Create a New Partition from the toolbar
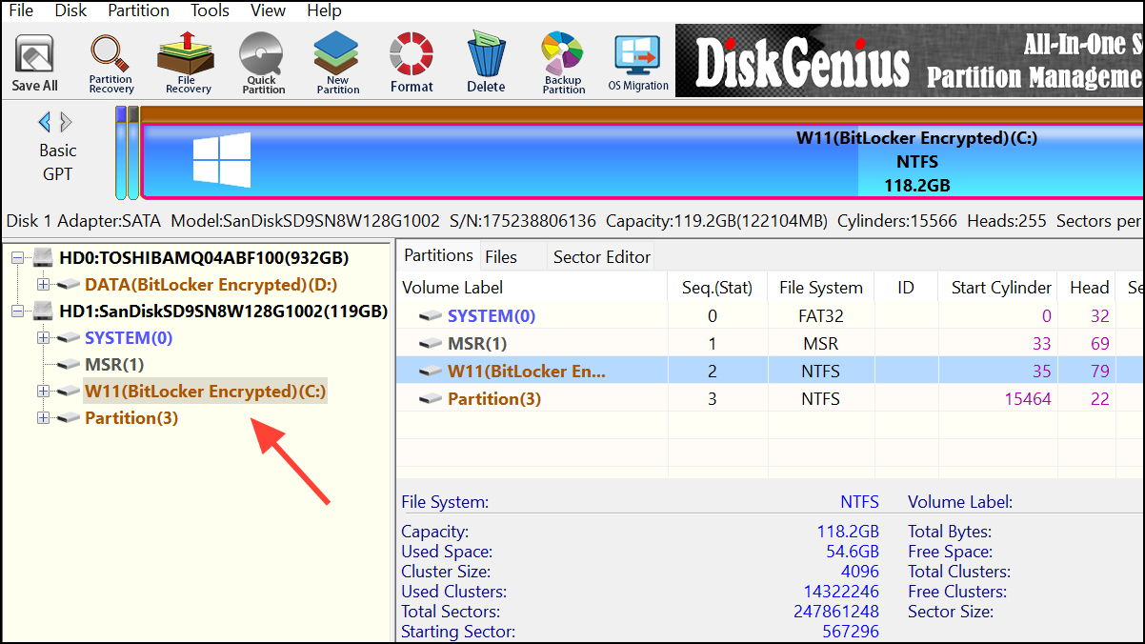 pyautogui.click(x=338, y=62)
